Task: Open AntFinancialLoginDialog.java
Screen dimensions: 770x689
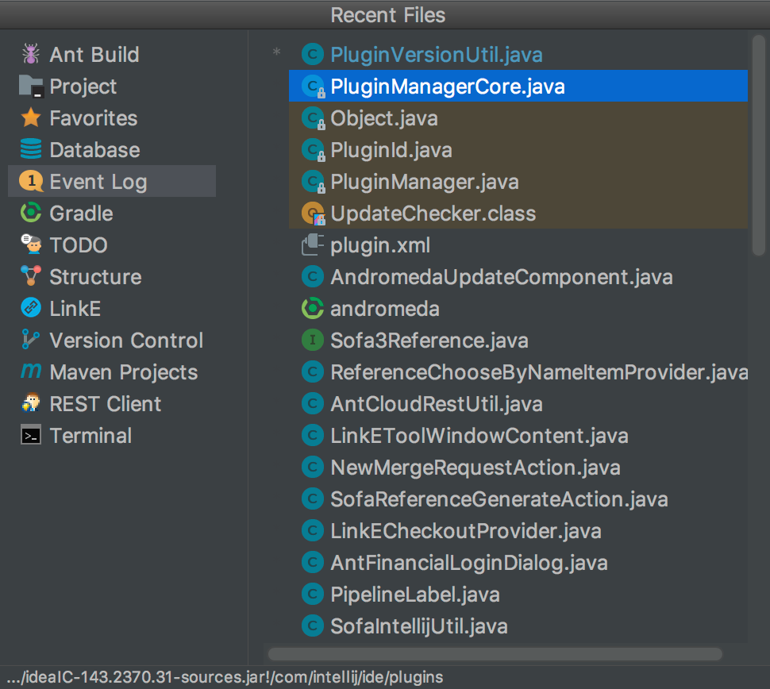Action: coord(518,562)
